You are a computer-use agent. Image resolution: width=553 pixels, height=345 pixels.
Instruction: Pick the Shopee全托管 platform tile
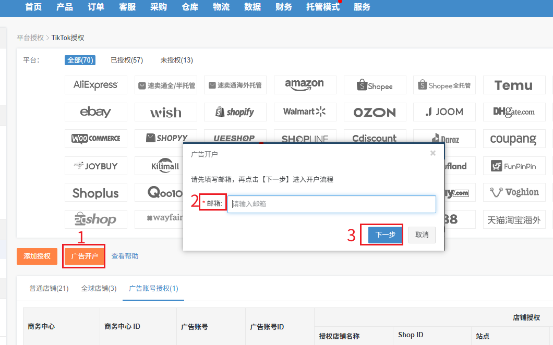point(444,85)
